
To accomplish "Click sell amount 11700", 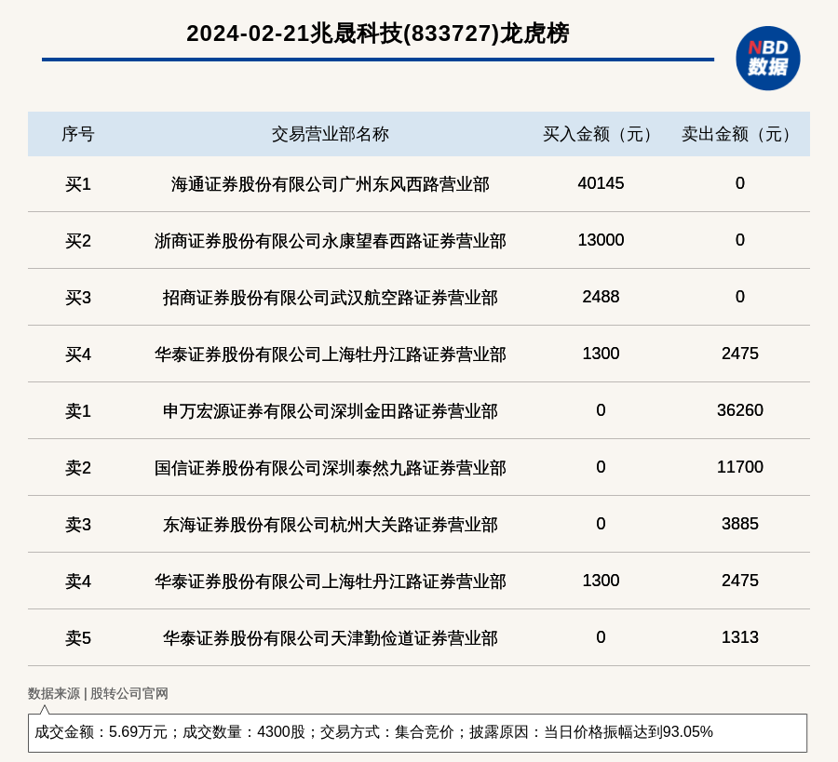I will pos(739,467).
